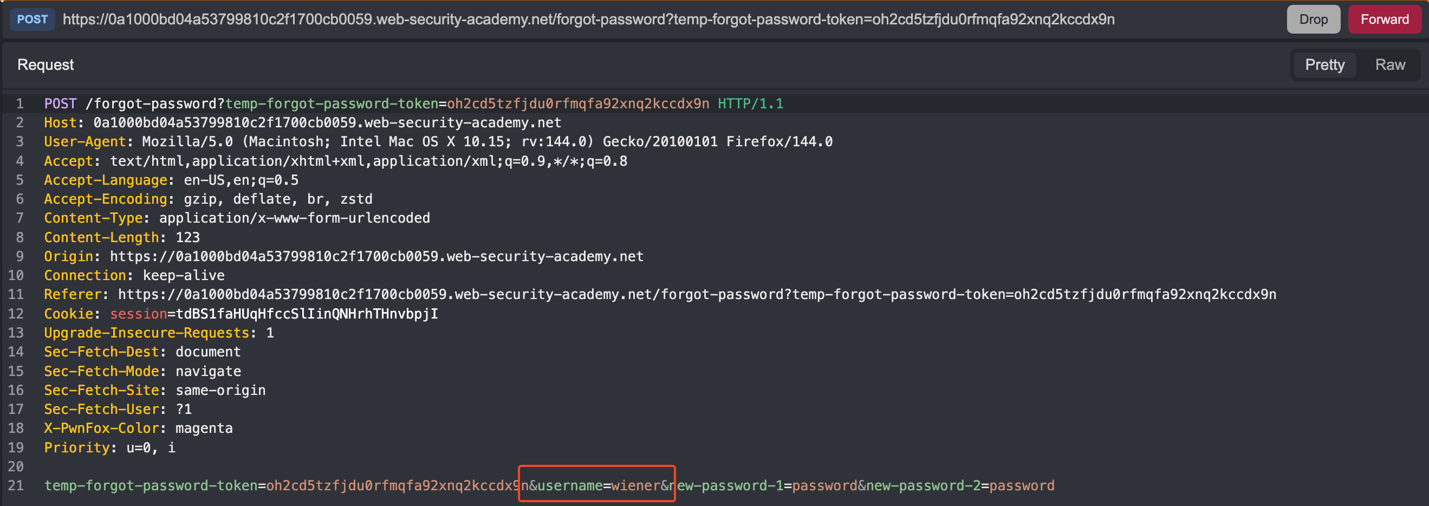Switch to the Raw view tab
This screenshot has width=1429, height=506.
1389,65
